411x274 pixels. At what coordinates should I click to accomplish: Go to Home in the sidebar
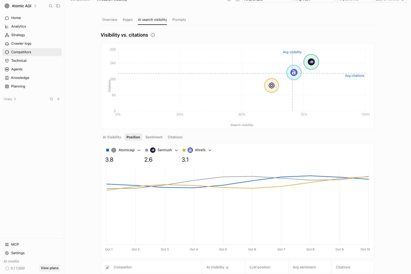(x=32, y=18)
